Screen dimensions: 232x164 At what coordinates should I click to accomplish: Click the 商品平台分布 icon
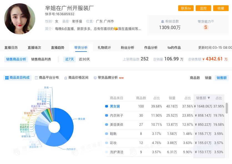tap(36, 78)
